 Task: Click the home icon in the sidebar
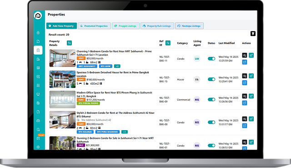click(x=38, y=33)
